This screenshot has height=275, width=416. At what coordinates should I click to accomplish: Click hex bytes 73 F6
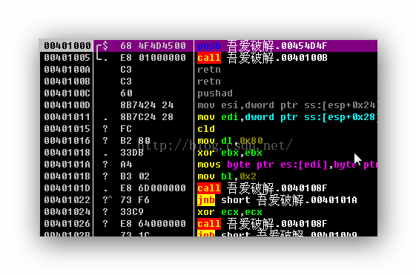(135, 200)
